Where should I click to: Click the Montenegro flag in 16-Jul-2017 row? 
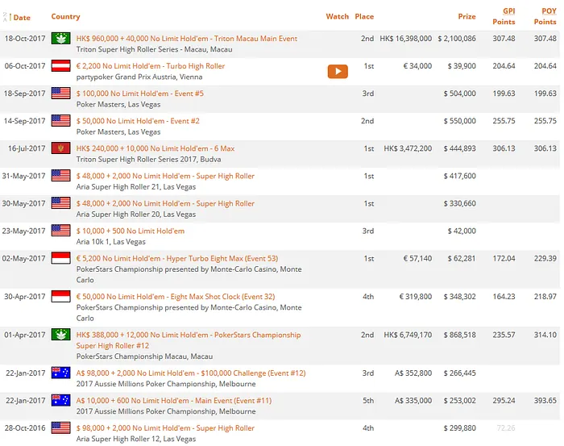60,148
